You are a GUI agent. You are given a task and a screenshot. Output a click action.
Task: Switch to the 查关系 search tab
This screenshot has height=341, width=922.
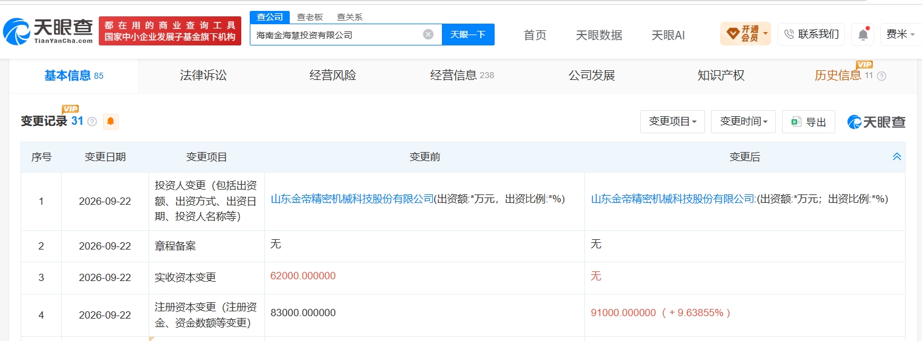click(350, 17)
